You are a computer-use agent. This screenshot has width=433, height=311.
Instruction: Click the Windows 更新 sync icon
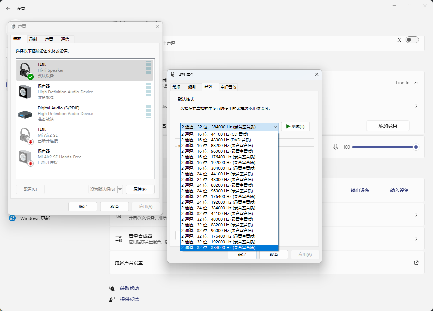[x=12, y=218]
